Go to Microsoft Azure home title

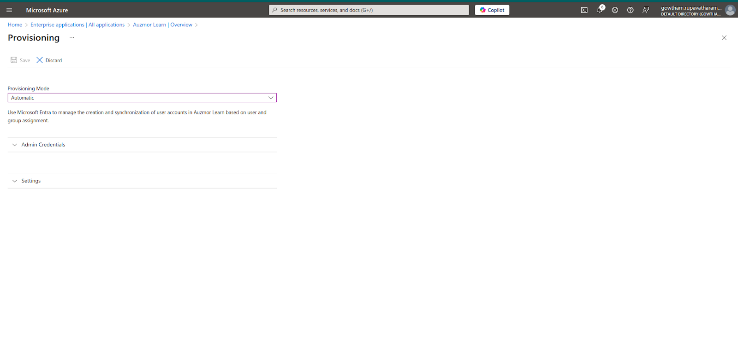[47, 10]
